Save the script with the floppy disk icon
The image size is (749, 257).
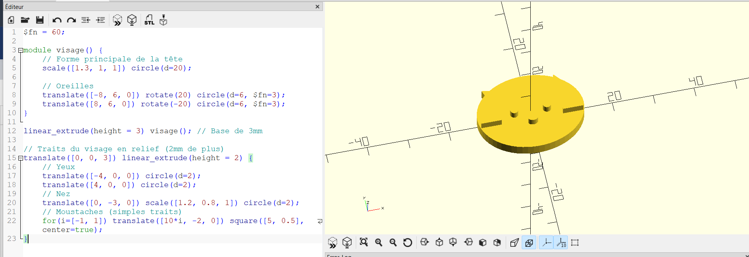click(x=39, y=20)
